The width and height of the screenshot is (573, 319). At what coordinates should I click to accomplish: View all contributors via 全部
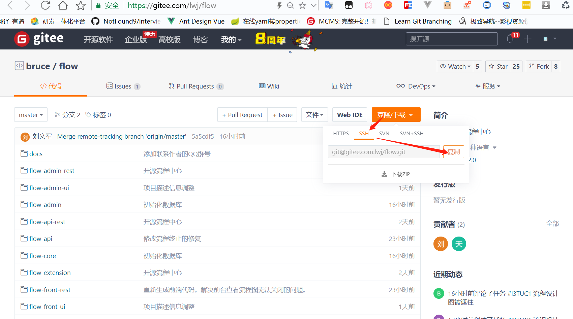pyautogui.click(x=552, y=223)
